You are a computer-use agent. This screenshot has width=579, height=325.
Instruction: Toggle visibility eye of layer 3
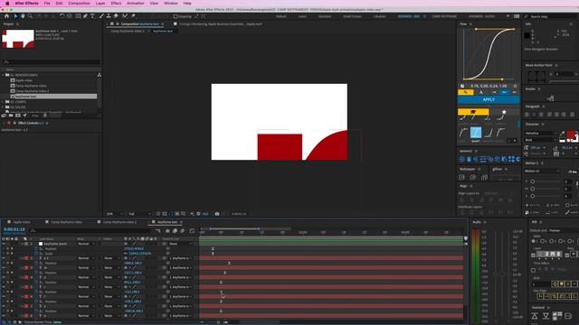4,268
